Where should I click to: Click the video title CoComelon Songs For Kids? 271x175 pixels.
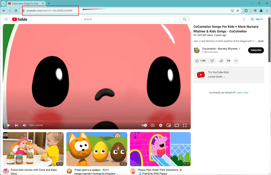(x=226, y=29)
